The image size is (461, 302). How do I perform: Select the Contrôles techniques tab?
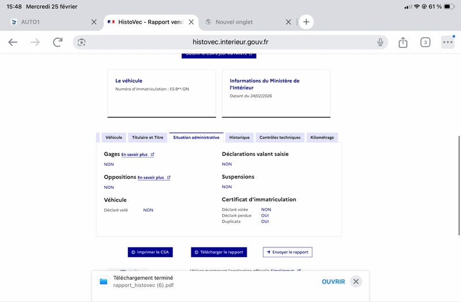pyautogui.click(x=279, y=137)
